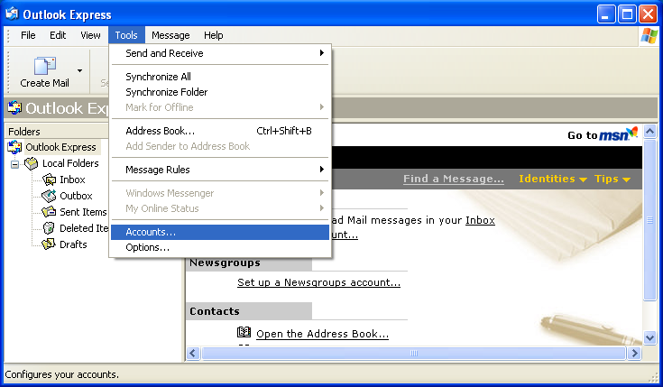The image size is (663, 387).
Task: Click the Contacts section heading
Action: click(x=215, y=311)
